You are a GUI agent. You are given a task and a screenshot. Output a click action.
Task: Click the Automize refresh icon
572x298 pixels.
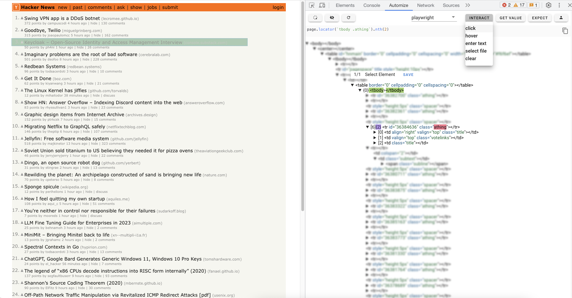348,18
